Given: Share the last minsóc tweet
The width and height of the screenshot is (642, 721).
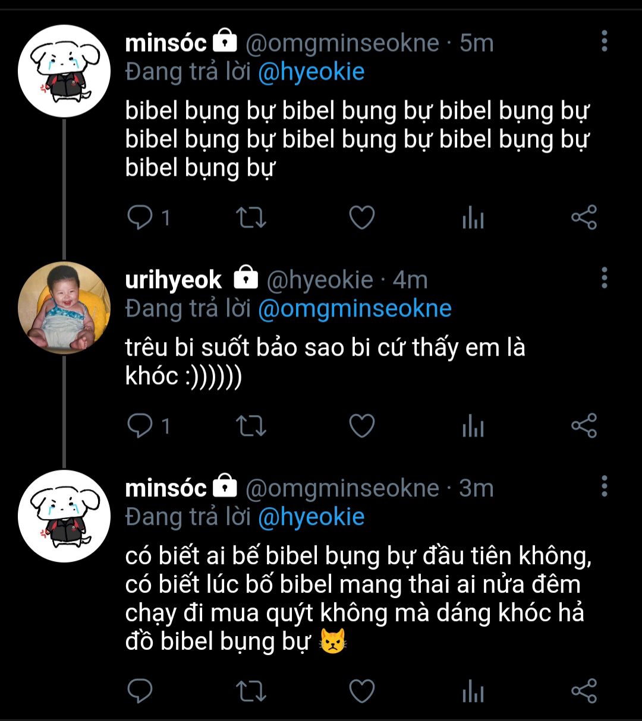Looking at the screenshot, I should point(584,691).
